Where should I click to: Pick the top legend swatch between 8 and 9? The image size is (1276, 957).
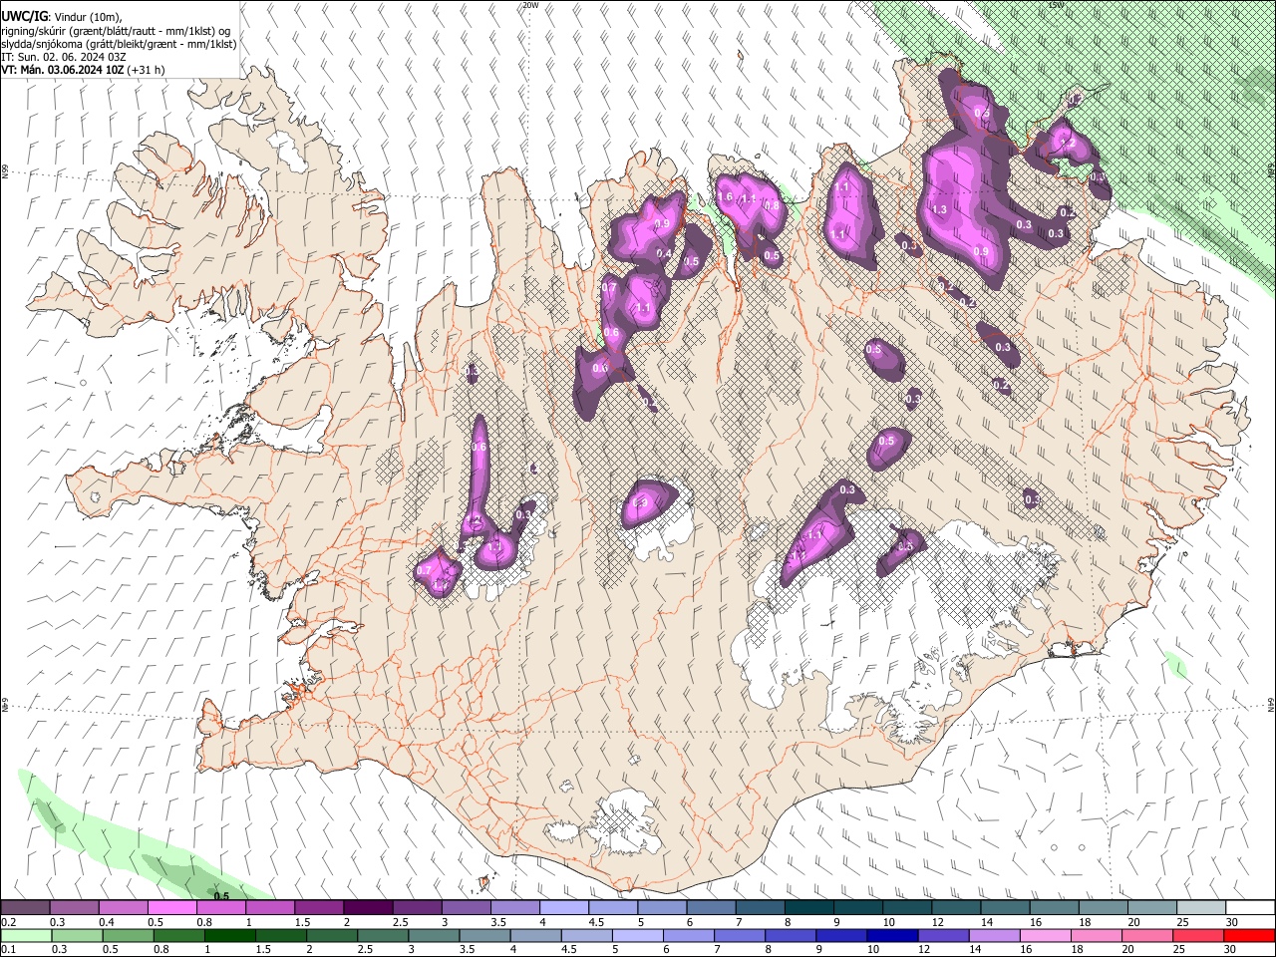click(809, 908)
